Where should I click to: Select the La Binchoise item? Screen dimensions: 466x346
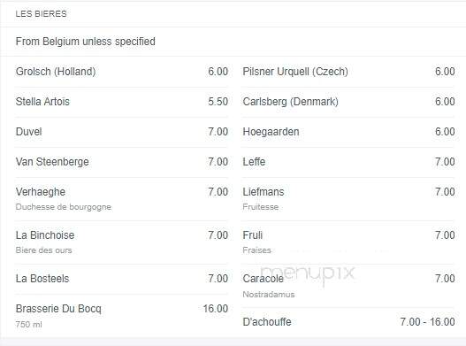pyautogui.click(x=45, y=235)
